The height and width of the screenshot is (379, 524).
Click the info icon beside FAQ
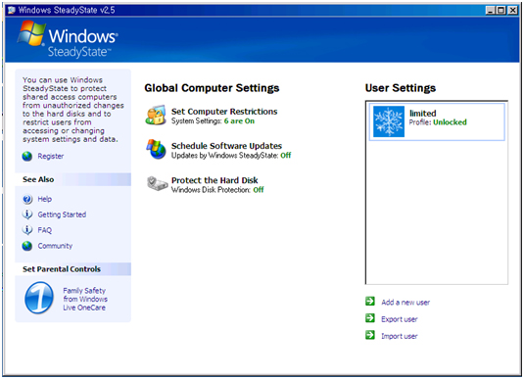pyautogui.click(x=27, y=230)
